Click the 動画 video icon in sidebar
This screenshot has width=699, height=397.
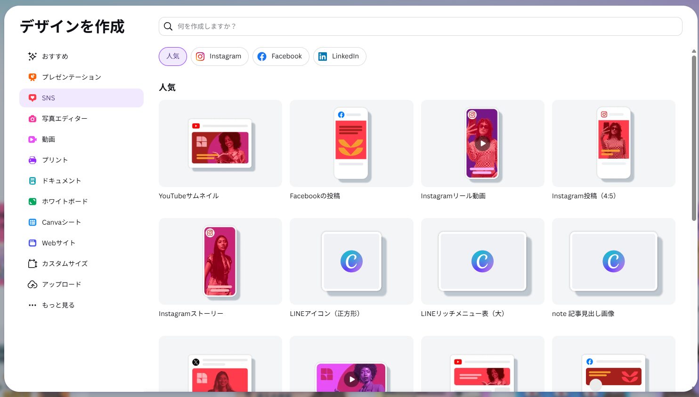pos(33,139)
